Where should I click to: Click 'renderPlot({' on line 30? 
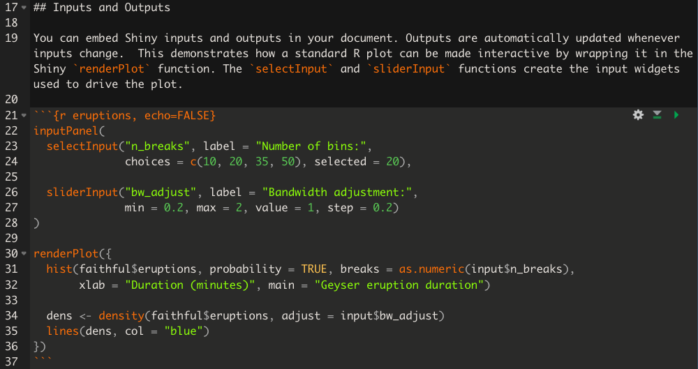[72, 254]
